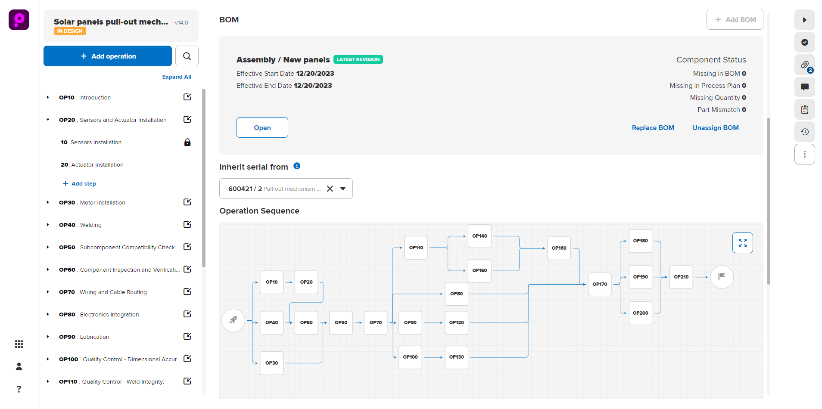Collapse the OP20 Sensors and Actuator Installation
Image resolution: width=822 pixels, height=409 pixels.
coord(48,120)
